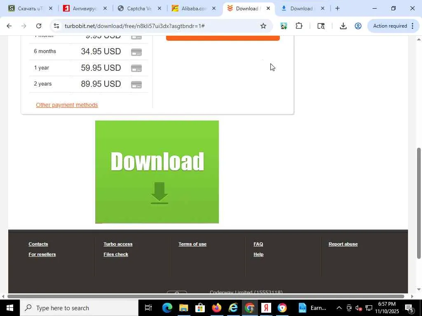Open the Windows Start menu
The width and height of the screenshot is (422, 316).
pyautogui.click(x=10, y=308)
